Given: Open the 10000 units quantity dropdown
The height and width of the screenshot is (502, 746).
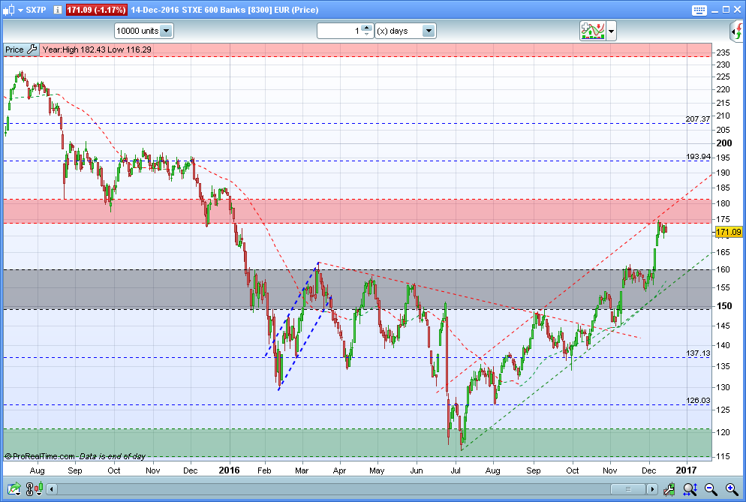Looking at the screenshot, I should 143,31.
